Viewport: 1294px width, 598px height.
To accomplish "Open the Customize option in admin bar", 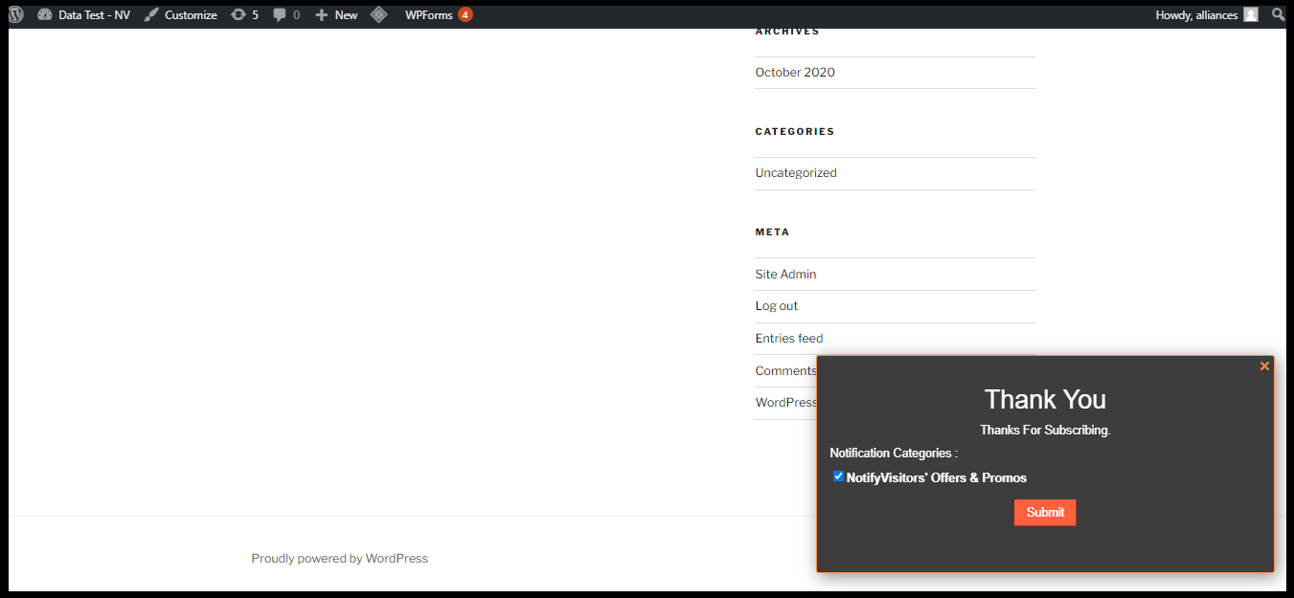I will 180,15.
